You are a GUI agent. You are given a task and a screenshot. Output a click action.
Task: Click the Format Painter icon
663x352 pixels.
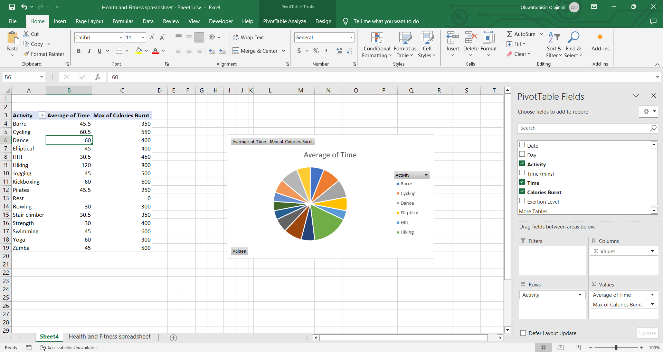[x=26, y=54]
